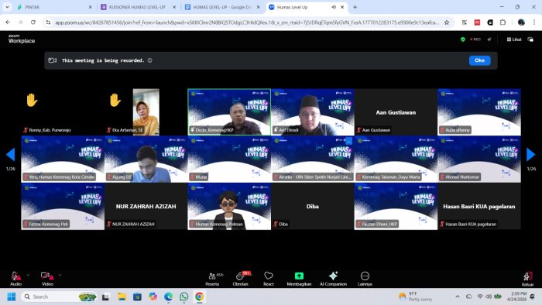The height and width of the screenshot is (305, 542).
Task: Click the Diba participant tile
Action: coord(313,206)
